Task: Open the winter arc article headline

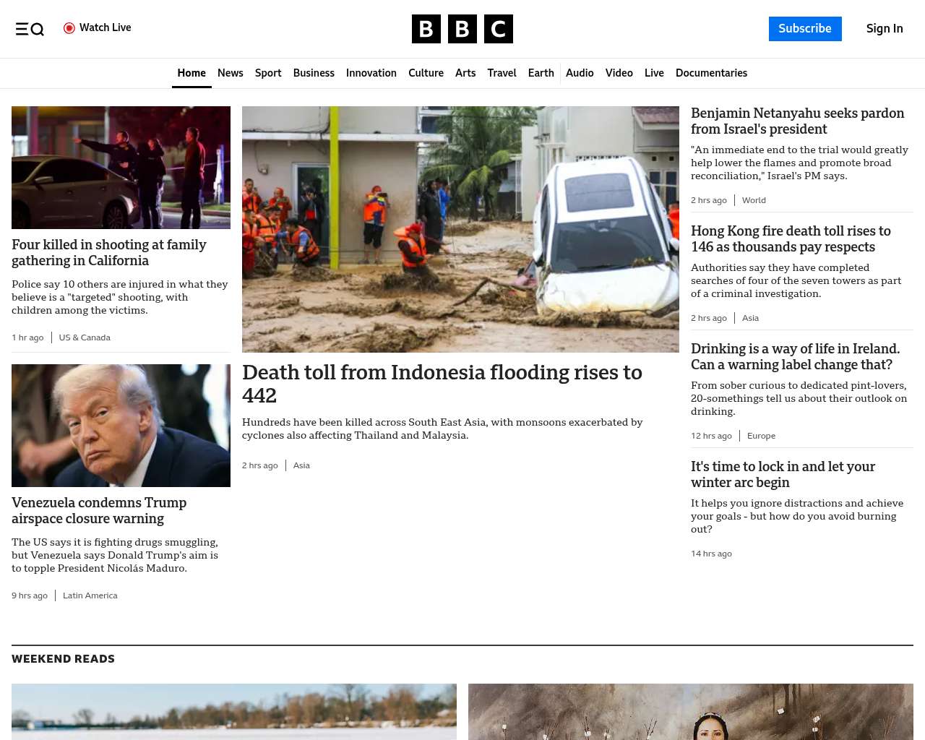Action: [783, 475]
